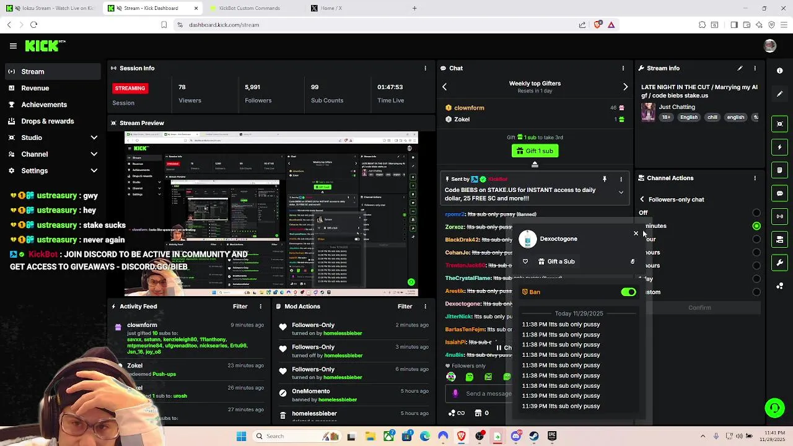793x446 pixels.
Task: Go back from Followers-only chat settings
Action: [x=642, y=199]
